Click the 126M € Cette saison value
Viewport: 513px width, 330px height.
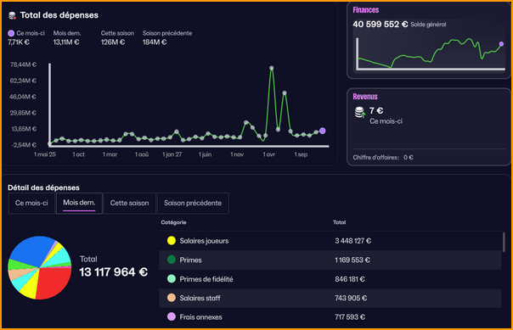tap(113, 42)
